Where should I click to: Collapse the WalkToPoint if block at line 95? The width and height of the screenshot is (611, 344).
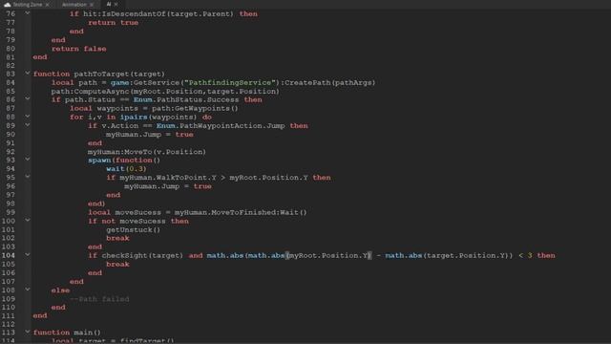pyautogui.click(x=28, y=177)
